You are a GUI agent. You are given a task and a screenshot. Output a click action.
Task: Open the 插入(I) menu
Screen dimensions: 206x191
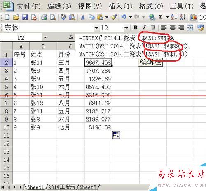120,6
